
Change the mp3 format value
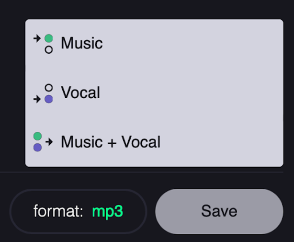tap(107, 211)
